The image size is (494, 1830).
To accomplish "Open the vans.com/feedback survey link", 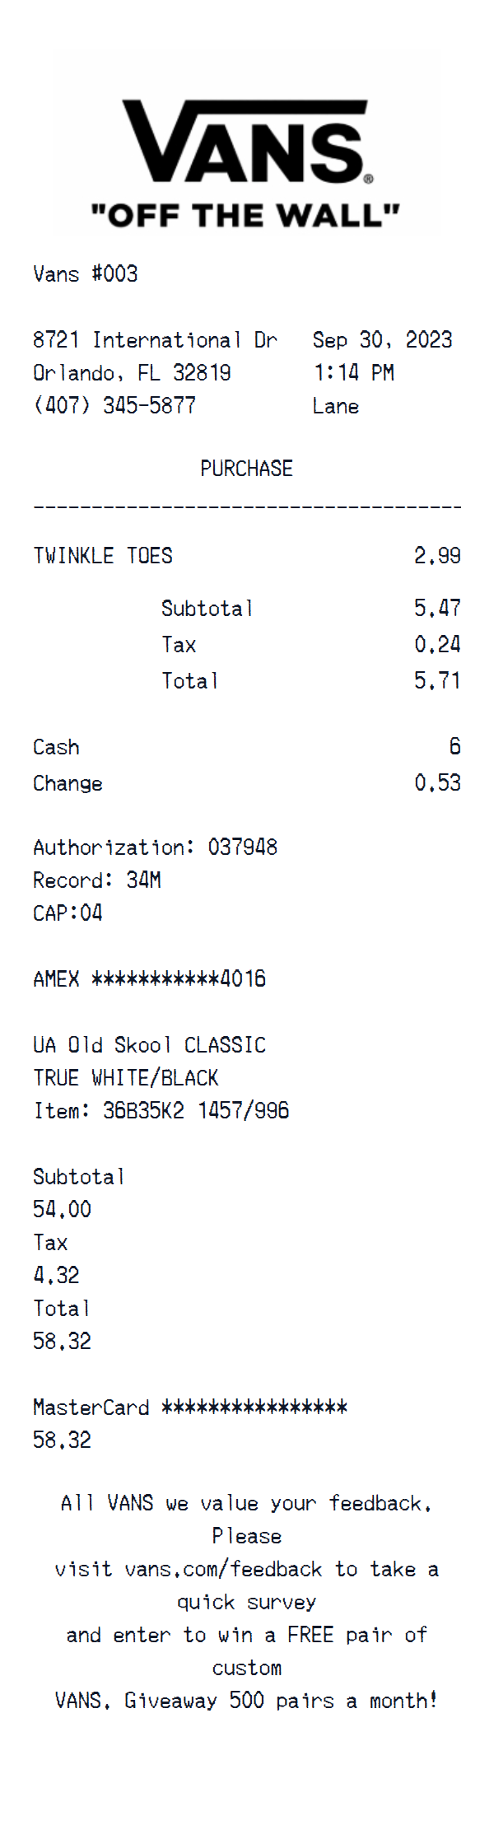I will [222, 1569].
